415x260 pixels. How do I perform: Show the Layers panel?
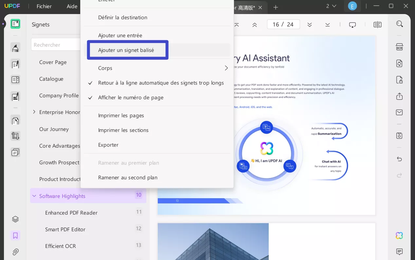tap(15, 219)
